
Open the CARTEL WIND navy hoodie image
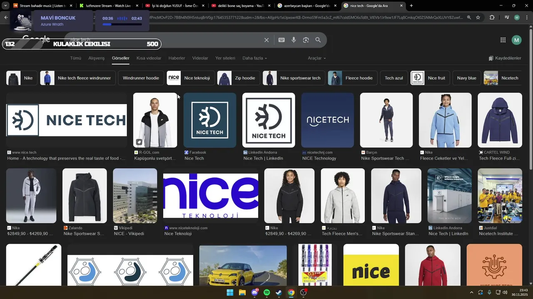tap(500, 120)
